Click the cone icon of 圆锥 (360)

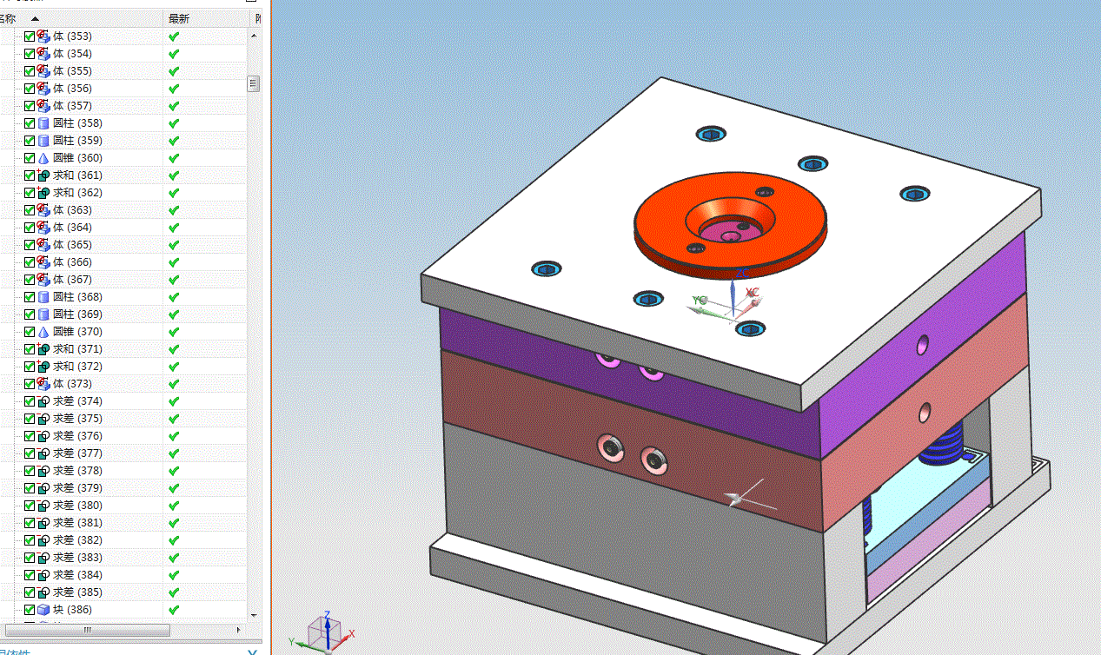tap(43, 157)
